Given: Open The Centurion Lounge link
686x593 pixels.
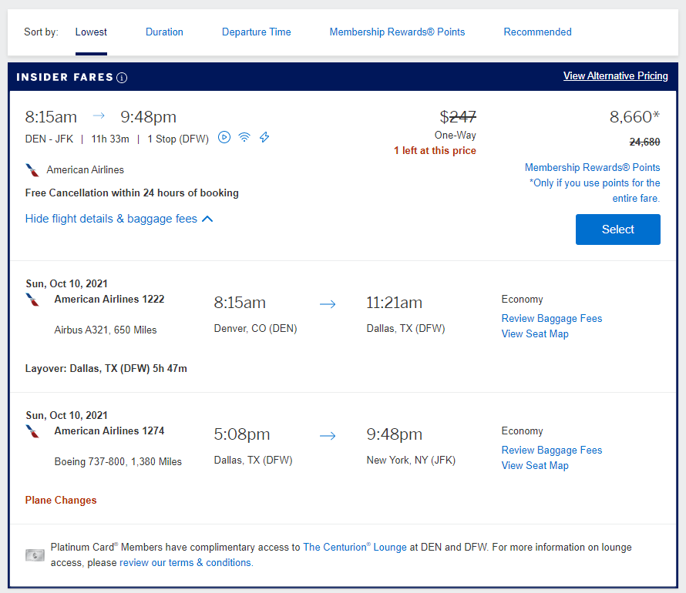Looking at the screenshot, I should 355,548.
